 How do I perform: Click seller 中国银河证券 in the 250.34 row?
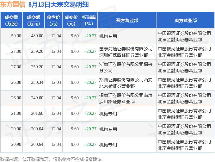pyautogui.click(x=184, y=83)
